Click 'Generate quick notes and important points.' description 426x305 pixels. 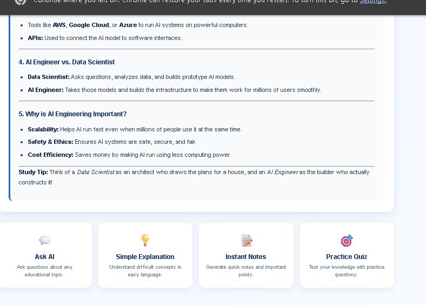pos(246,271)
